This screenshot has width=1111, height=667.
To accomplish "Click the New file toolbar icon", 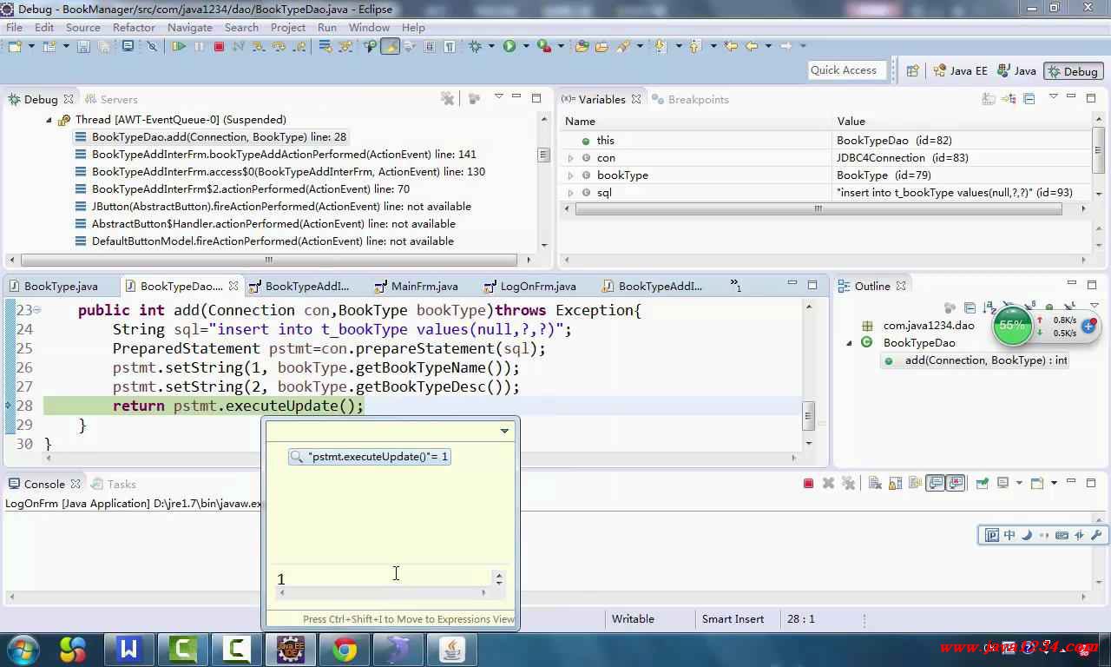I will coord(15,46).
